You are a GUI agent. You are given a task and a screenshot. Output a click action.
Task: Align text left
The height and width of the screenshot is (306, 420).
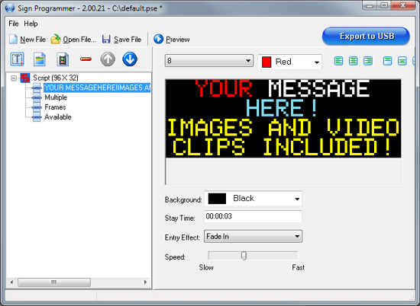(338, 61)
